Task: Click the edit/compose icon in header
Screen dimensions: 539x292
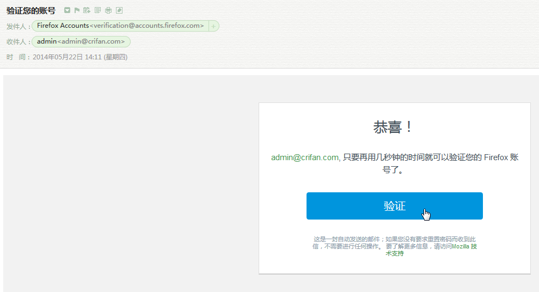Action: pos(119,10)
